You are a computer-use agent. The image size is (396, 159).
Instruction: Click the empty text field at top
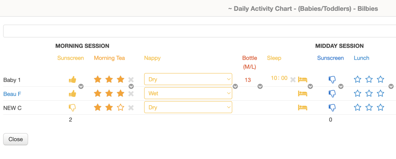click(x=199, y=31)
